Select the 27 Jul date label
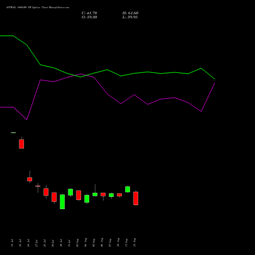This screenshot has height=255, width=255. [x=36, y=243]
